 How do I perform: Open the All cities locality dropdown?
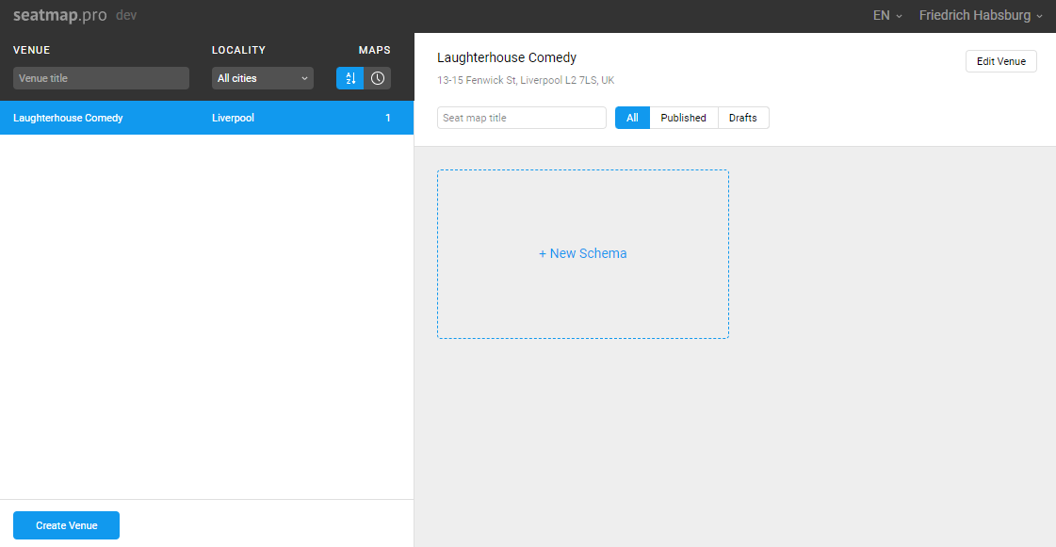pyautogui.click(x=263, y=78)
